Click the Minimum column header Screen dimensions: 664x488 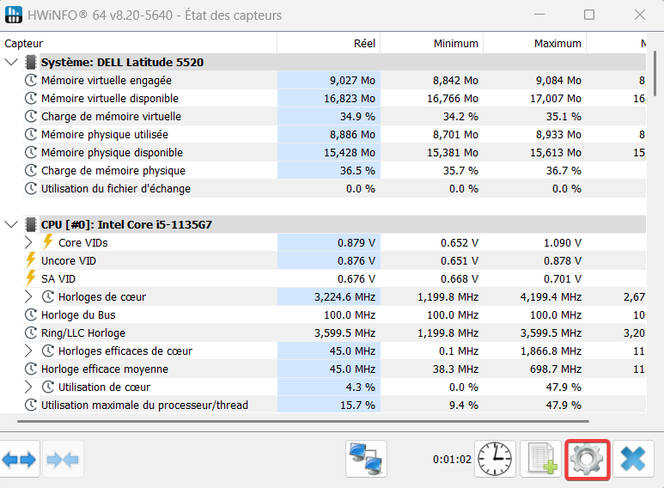coord(431,43)
